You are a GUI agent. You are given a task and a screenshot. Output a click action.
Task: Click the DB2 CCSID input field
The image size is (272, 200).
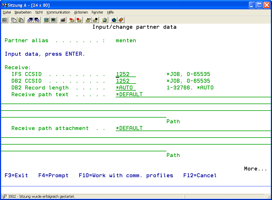(126, 81)
